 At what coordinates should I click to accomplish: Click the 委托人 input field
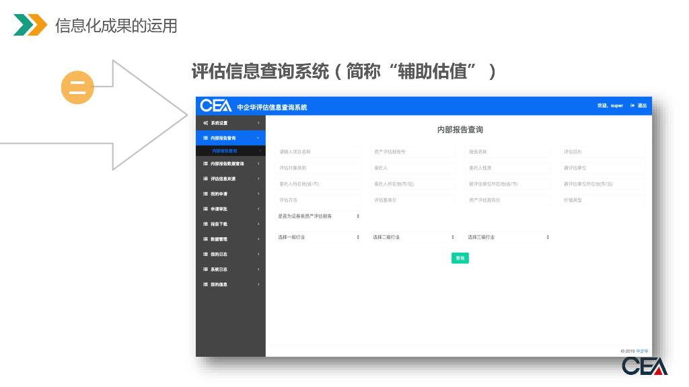coord(414,167)
